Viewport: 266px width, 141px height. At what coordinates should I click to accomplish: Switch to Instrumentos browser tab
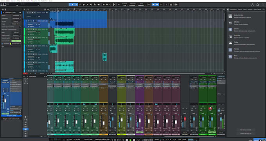coord(233,9)
